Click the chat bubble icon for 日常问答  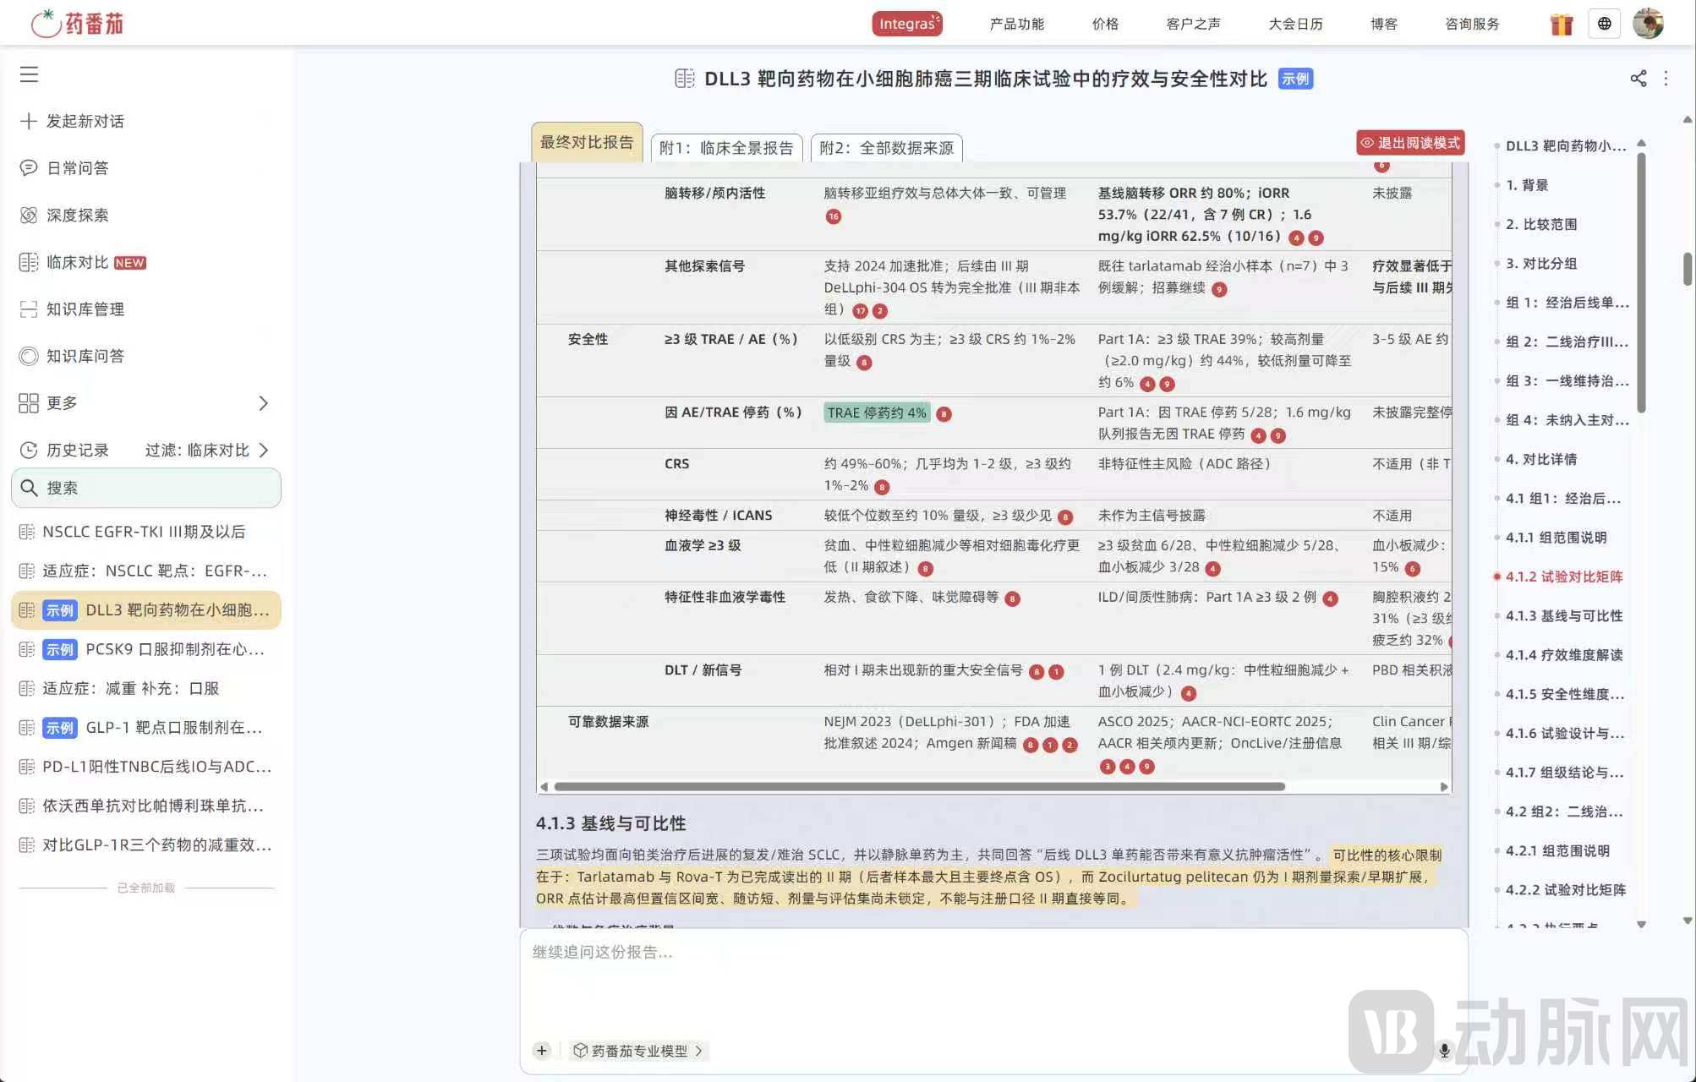tap(29, 168)
